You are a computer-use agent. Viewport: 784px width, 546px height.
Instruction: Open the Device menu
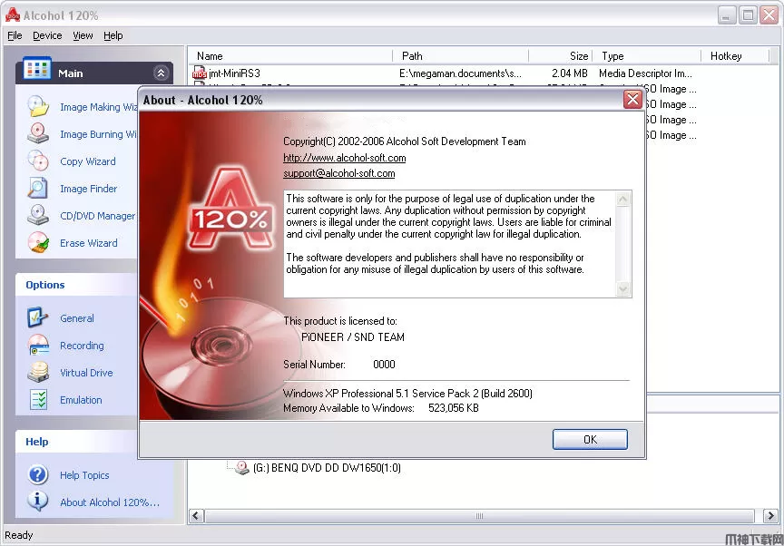47,35
